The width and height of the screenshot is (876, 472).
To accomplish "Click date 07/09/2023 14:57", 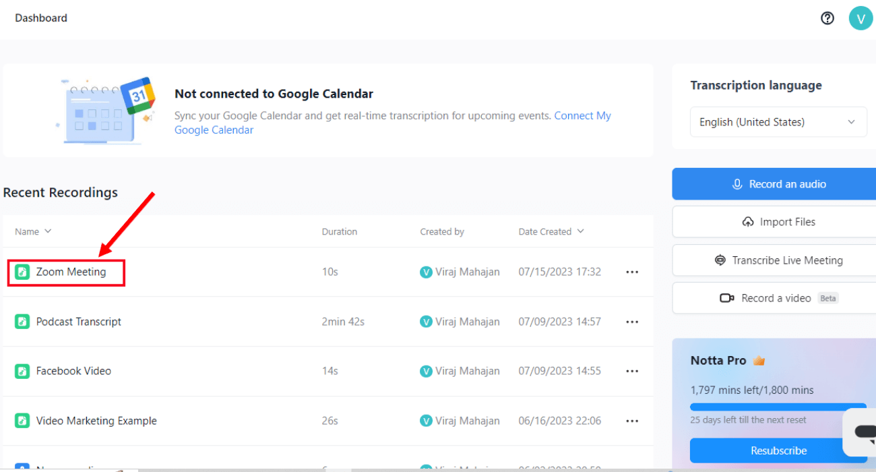I will click(559, 322).
